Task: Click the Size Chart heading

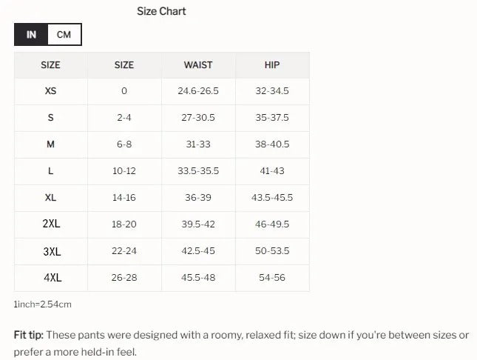Action: coord(161,11)
